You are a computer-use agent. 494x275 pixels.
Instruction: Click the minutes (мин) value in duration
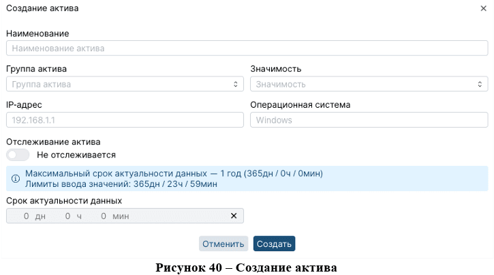[x=104, y=216]
